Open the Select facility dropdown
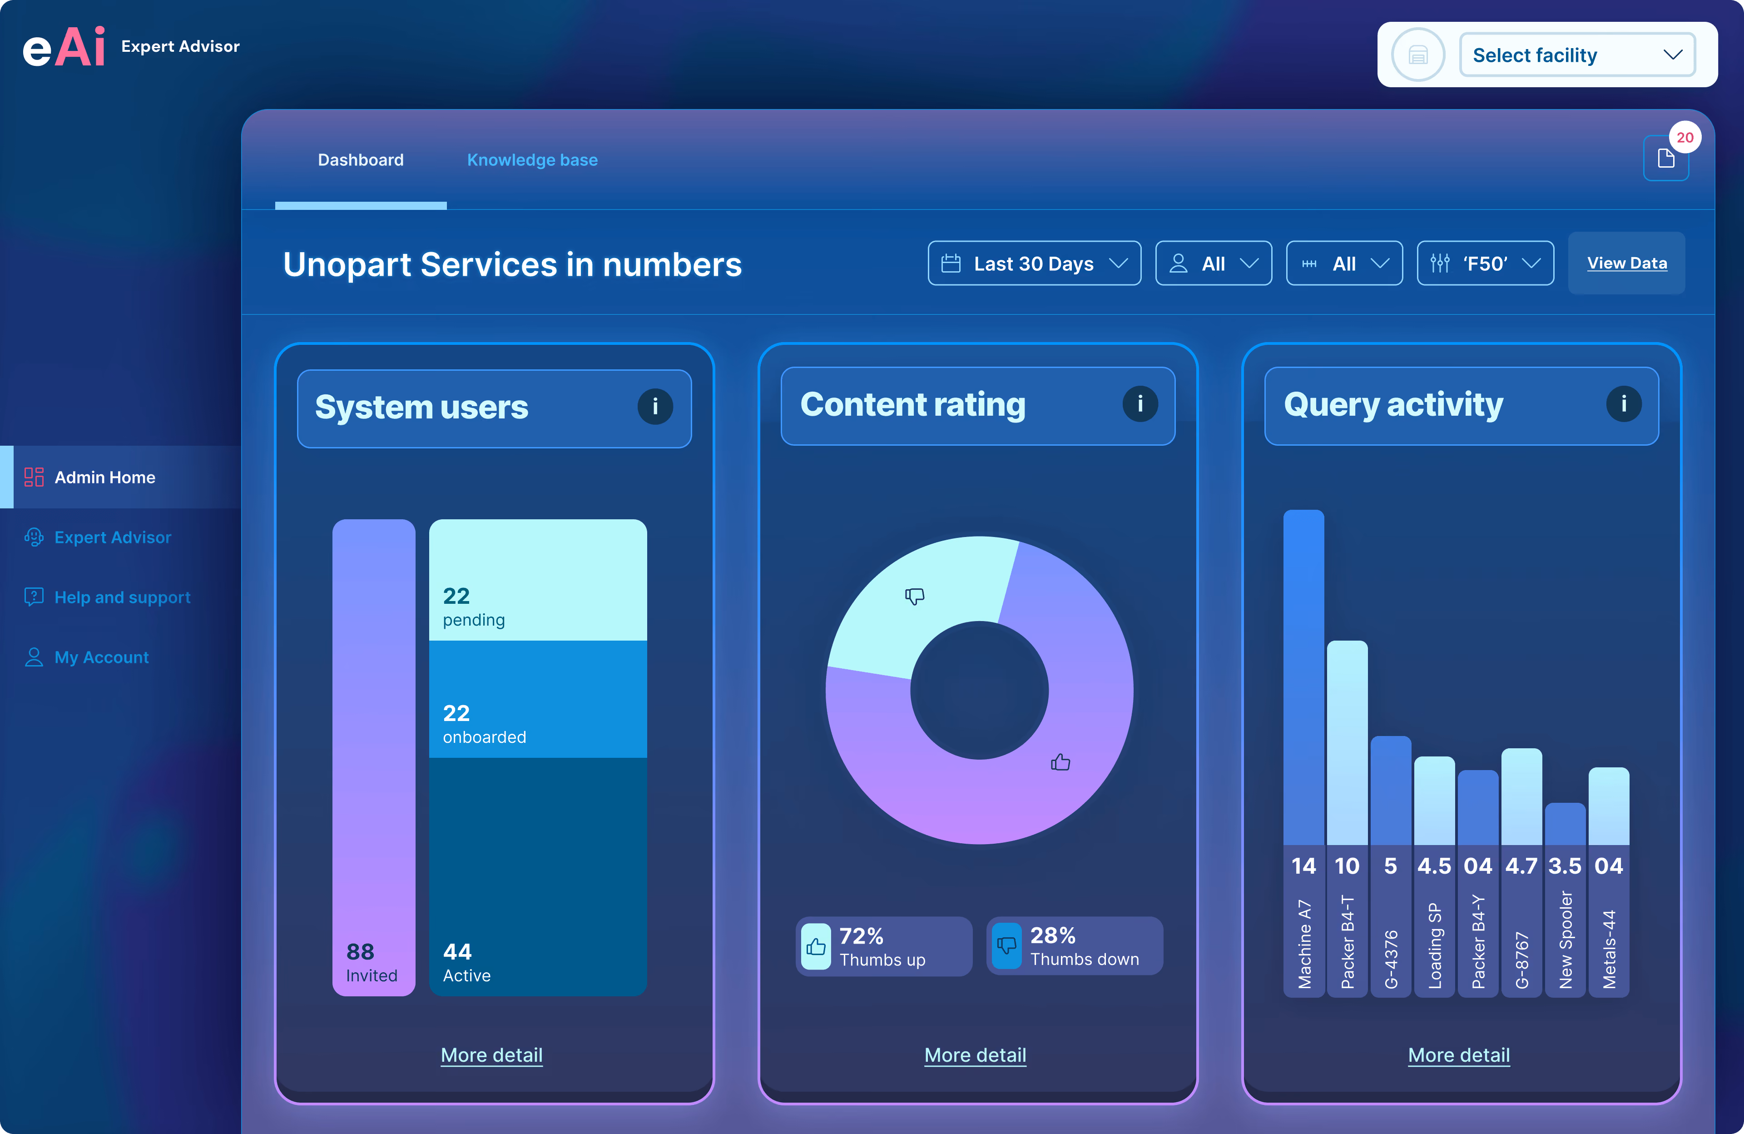 click(1577, 55)
